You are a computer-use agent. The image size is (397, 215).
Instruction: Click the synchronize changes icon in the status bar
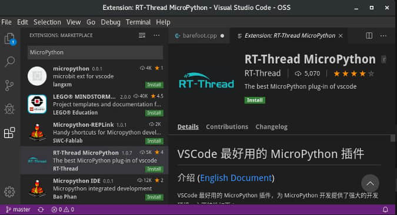[41, 210]
